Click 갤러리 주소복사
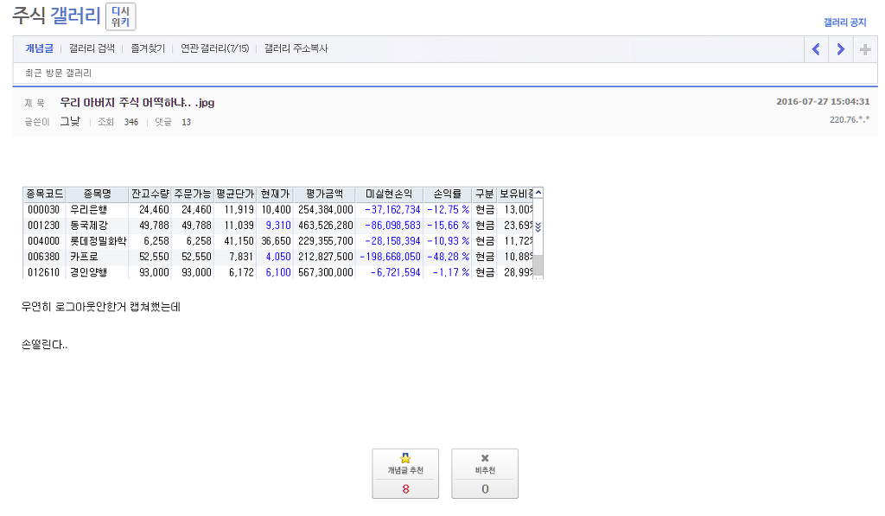885x516 pixels. [296, 48]
